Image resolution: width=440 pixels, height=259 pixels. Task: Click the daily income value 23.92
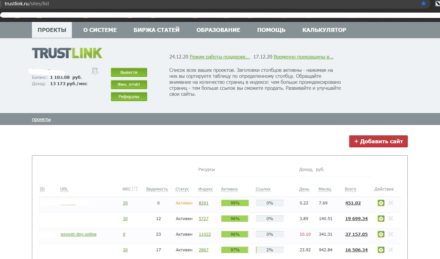(x=305, y=250)
